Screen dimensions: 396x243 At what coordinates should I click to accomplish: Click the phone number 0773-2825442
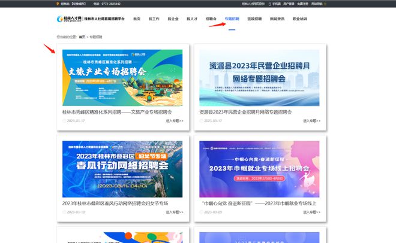[111, 4]
